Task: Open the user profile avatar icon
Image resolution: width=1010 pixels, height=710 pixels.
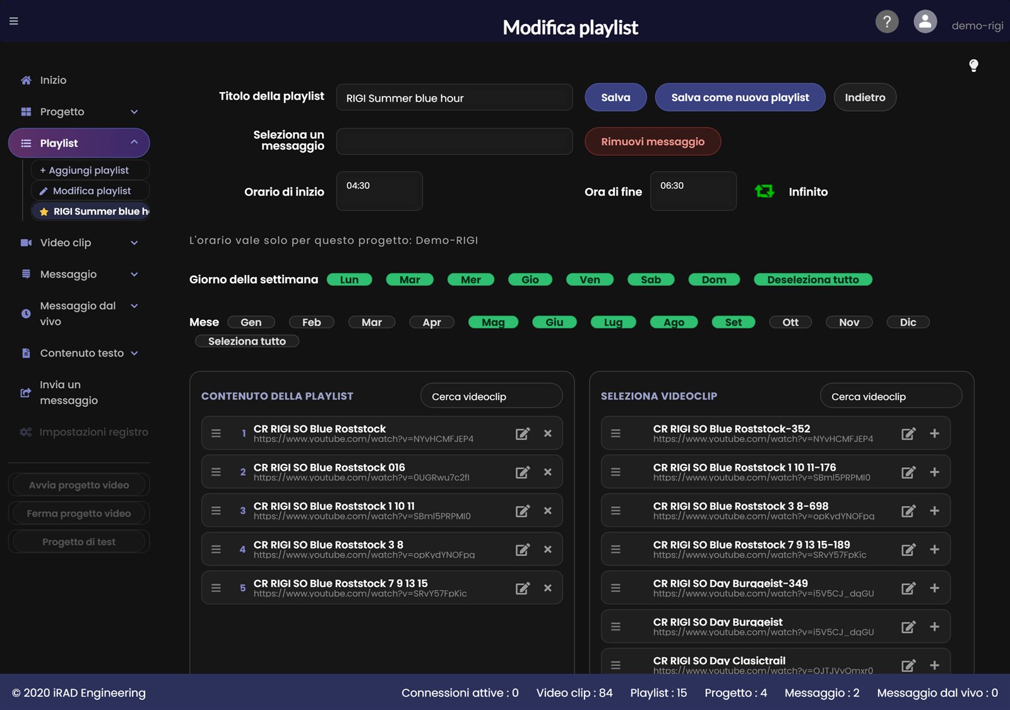Action: pyautogui.click(x=925, y=21)
